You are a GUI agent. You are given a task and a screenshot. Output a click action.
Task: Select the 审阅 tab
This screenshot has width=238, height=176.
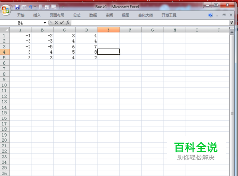click(109, 15)
